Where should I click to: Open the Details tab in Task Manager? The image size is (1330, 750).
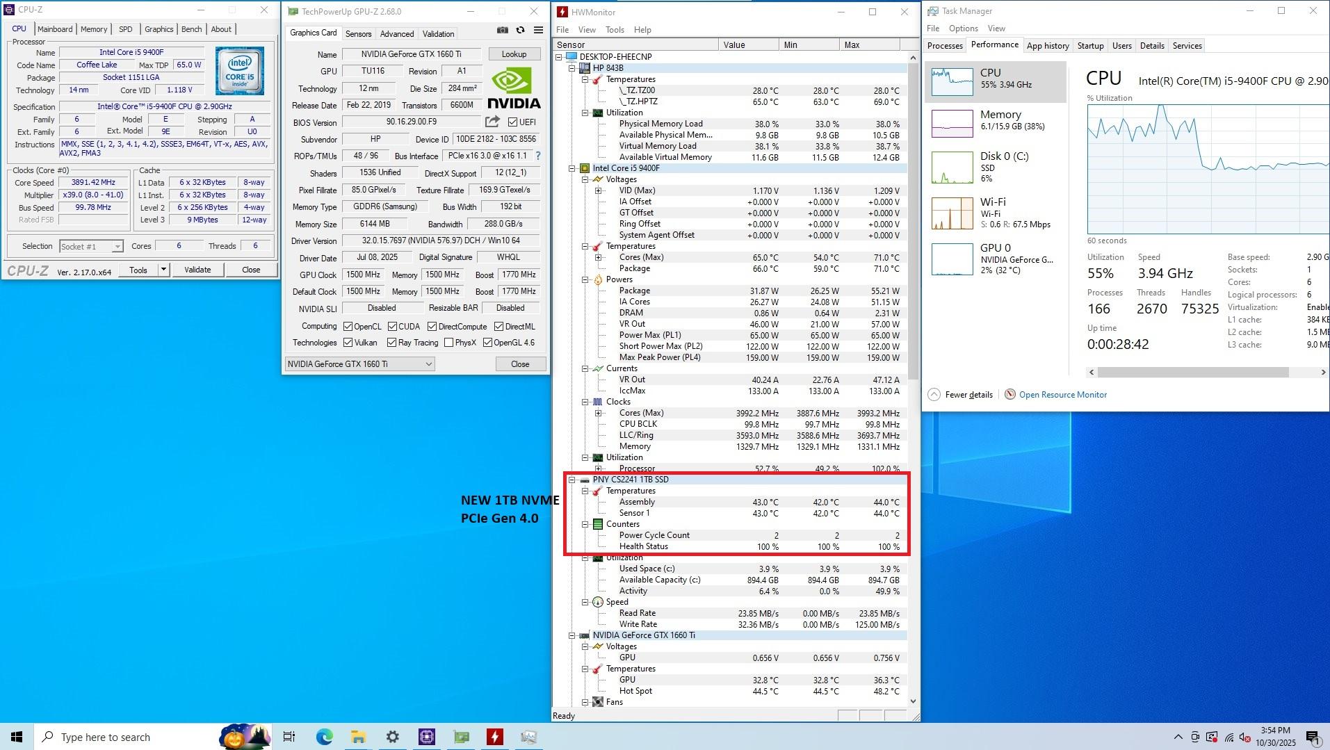click(1151, 46)
